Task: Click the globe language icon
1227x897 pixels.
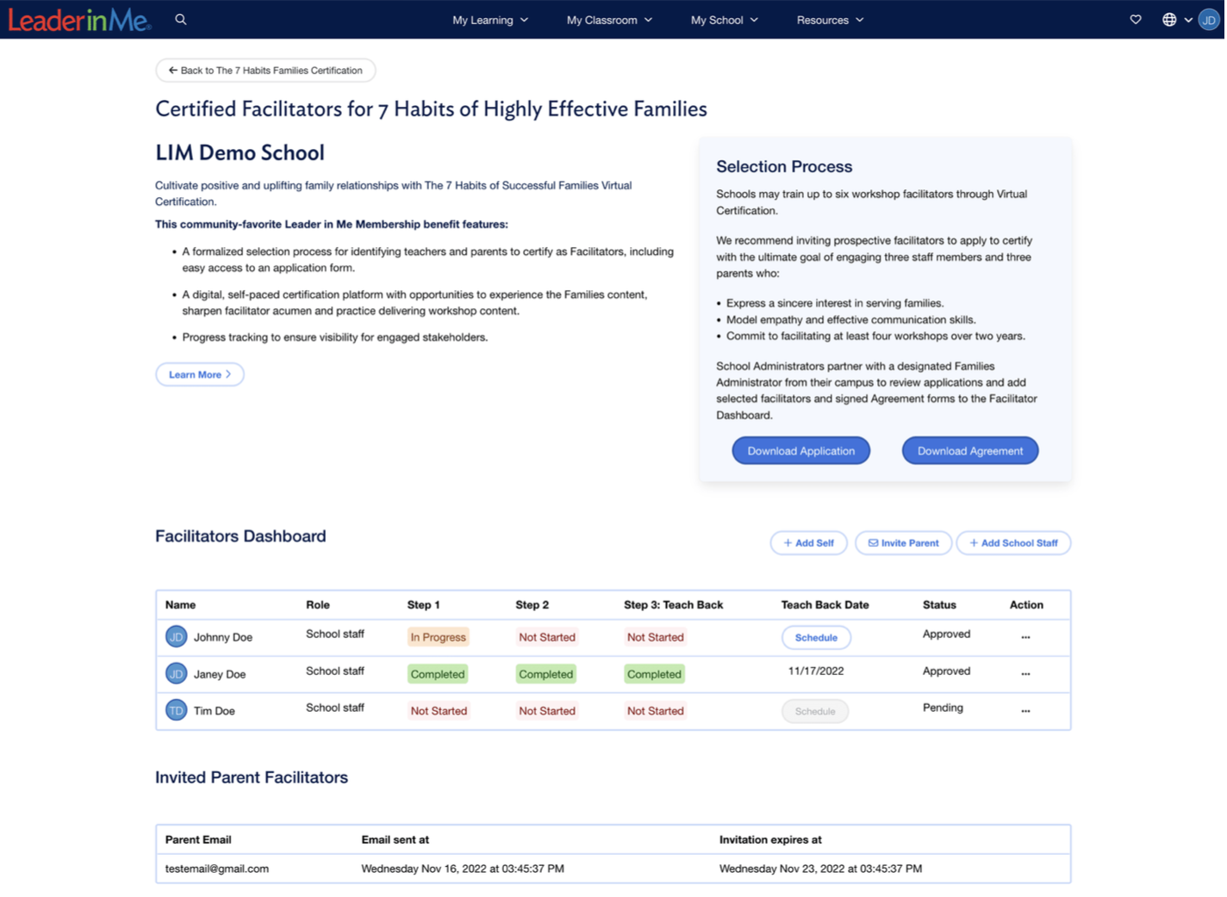Action: pyautogui.click(x=1169, y=20)
